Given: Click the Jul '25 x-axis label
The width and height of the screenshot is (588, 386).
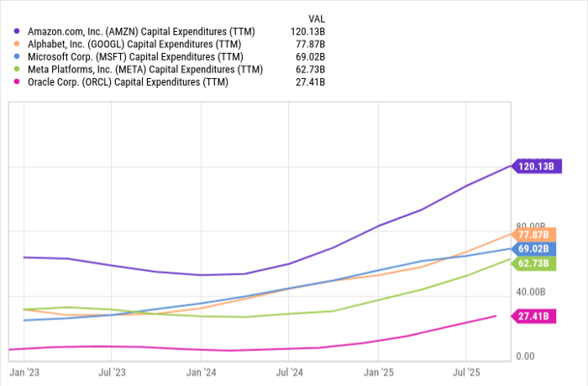Looking at the screenshot, I should click(466, 370).
